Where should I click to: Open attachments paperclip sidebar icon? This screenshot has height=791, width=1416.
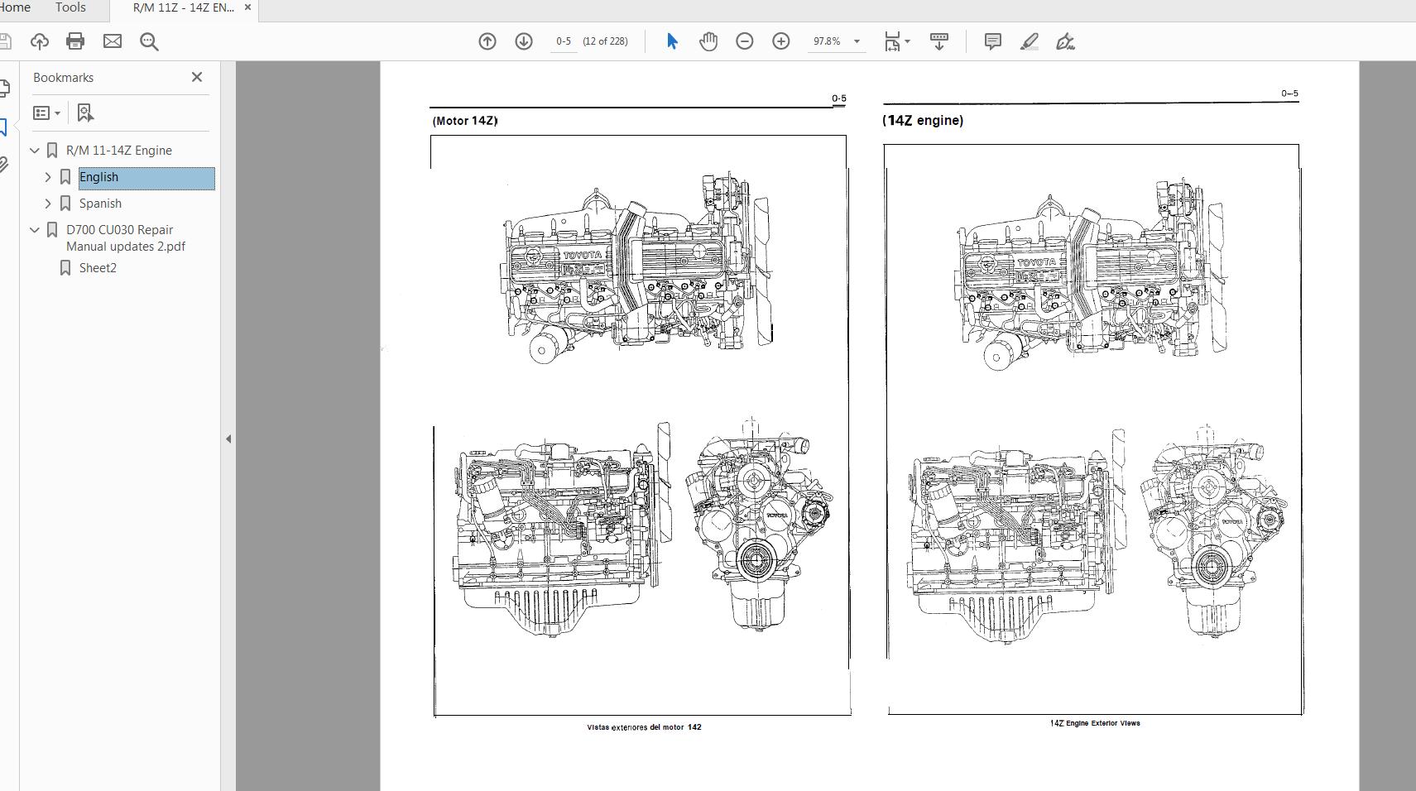[3, 165]
